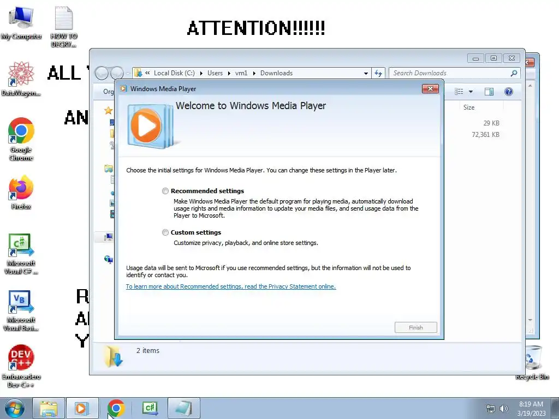Open the address bar history dropdown

click(366, 73)
